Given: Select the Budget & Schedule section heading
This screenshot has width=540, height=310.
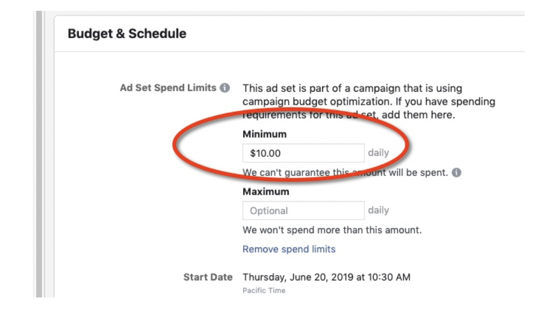Looking at the screenshot, I should pyautogui.click(x=127, y=34).
